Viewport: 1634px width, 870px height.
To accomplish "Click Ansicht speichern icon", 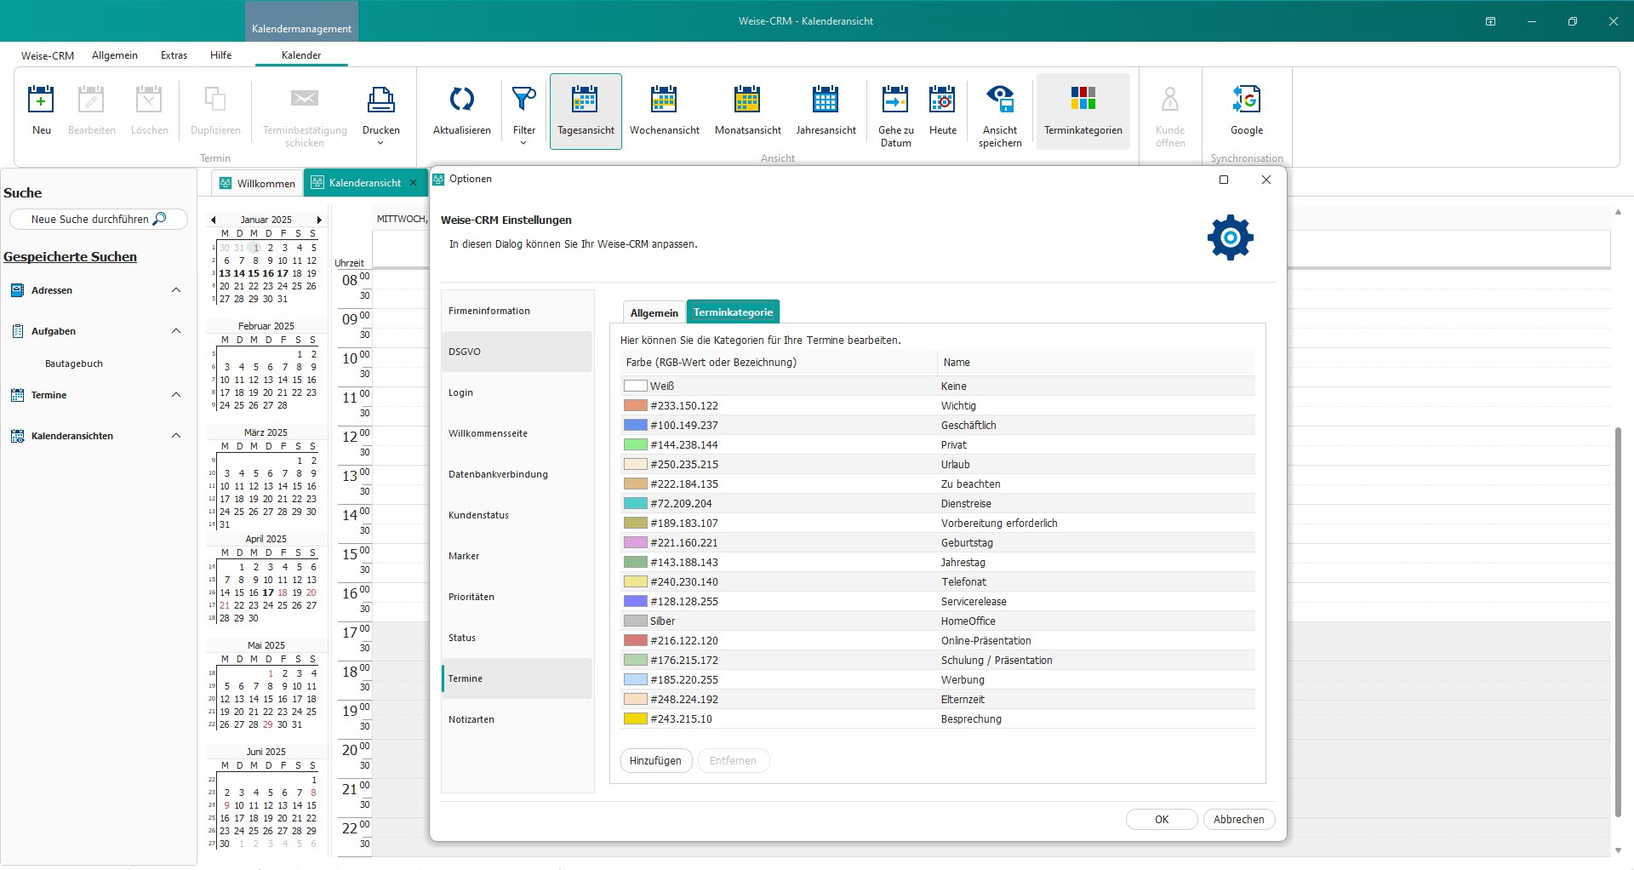I will (x=1000, y=100).
